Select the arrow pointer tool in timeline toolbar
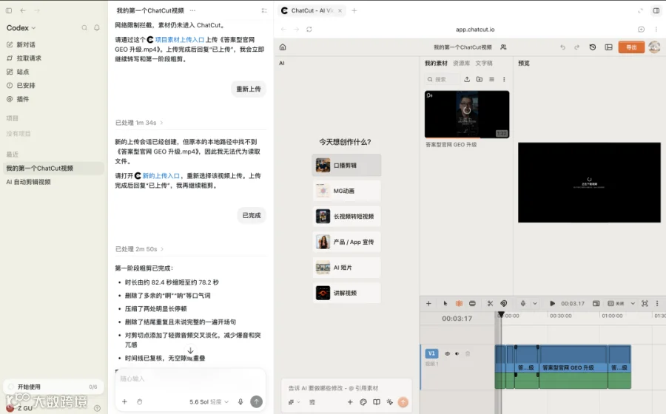Screen dimensions: 666x414 click(445, 303)
